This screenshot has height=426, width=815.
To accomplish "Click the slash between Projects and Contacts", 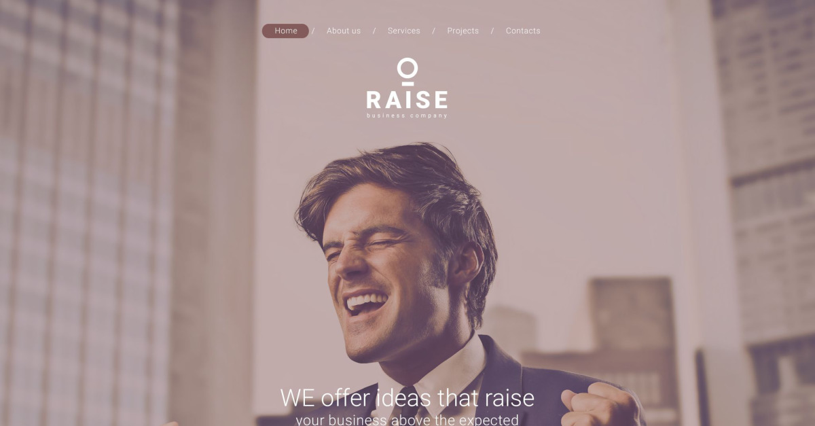I will [492, 31].
